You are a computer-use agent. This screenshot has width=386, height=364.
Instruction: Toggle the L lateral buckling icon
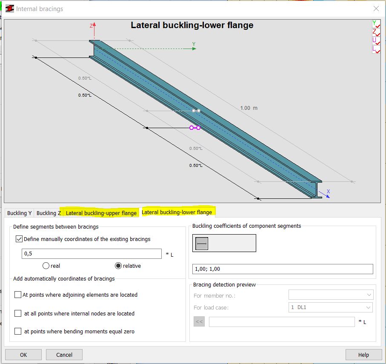(376, 49)
